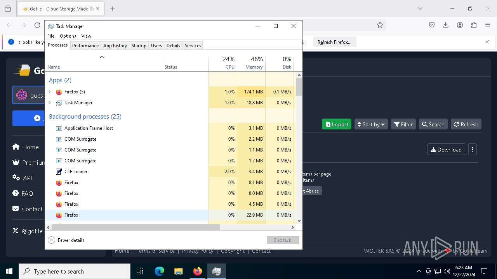Open Firefox account icon
The width and height of the screenshot is (497, 279).
(x=460, y=25)
